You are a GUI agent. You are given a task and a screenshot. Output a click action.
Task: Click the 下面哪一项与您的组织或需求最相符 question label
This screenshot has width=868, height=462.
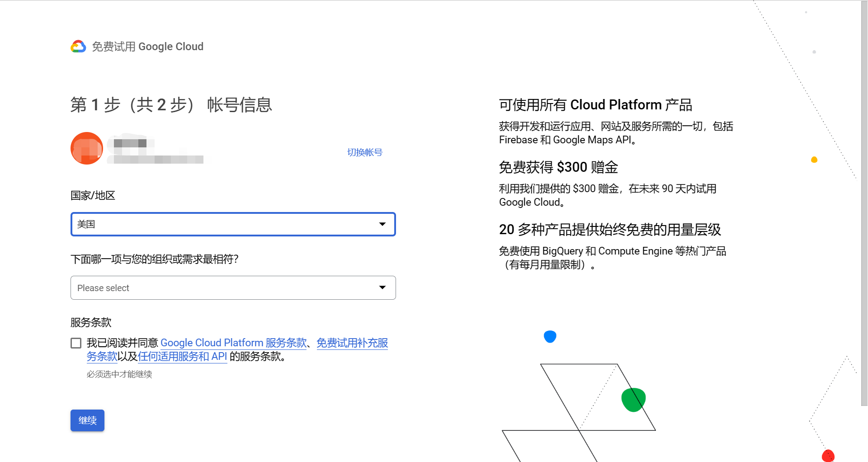[155, 259]
